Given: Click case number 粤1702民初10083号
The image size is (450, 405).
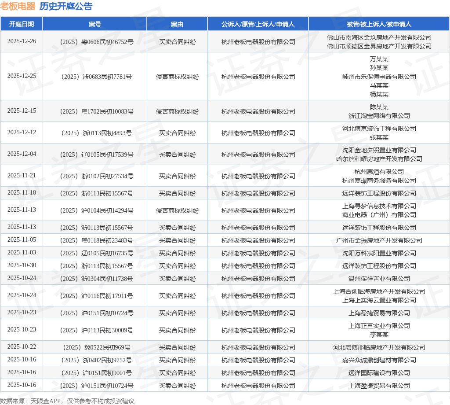Looking at the screenshot, I should pos(97,111).
